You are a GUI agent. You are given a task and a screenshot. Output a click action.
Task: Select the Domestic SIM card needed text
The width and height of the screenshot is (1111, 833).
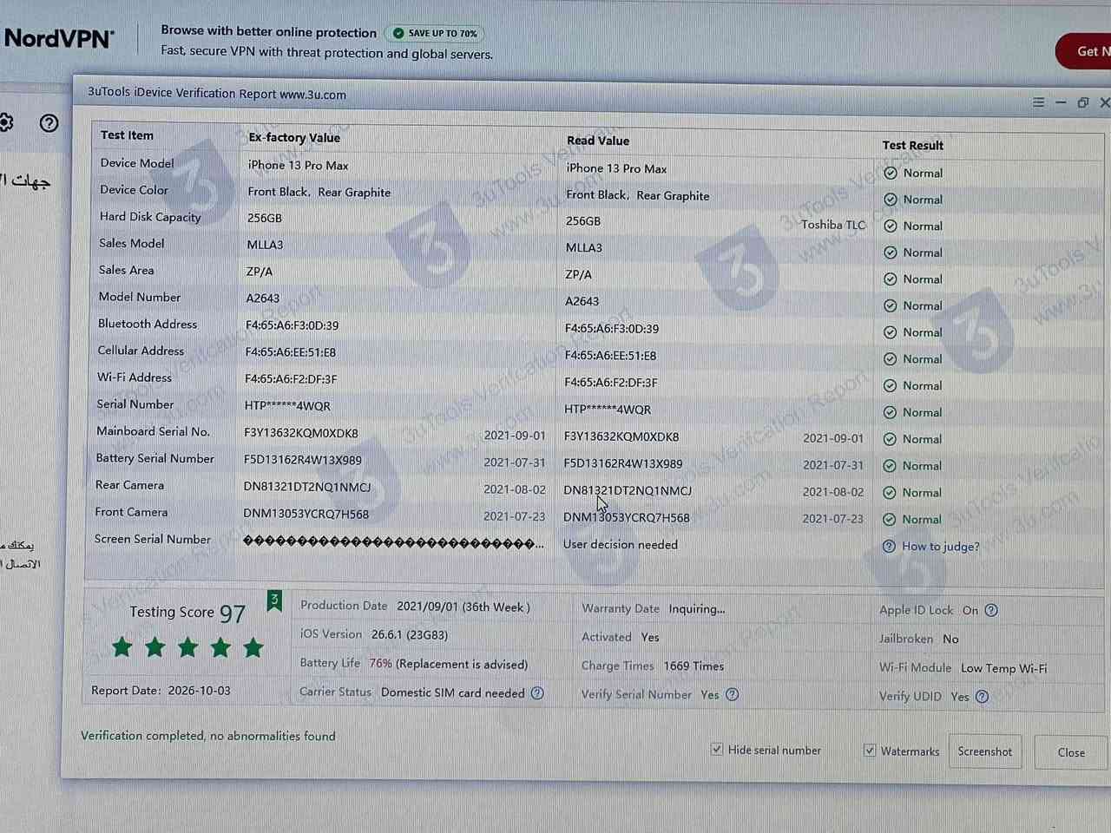pyautogui.click(x=453, y=692)
